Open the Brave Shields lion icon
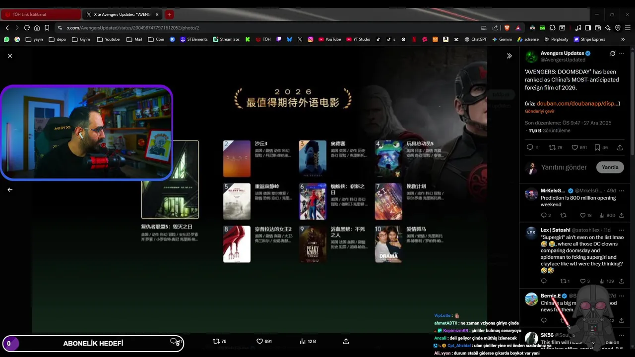Viewport: 635px width, 357px height. [x=507, y=28]
